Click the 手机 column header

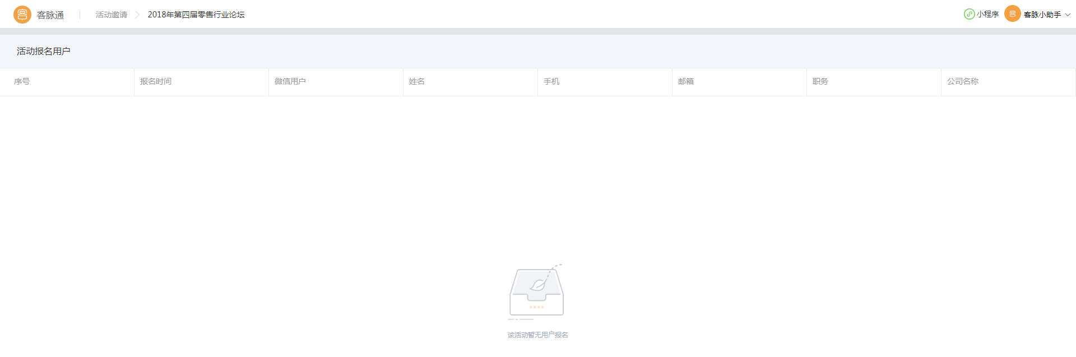pyautogui.click(x=551, y=82)
